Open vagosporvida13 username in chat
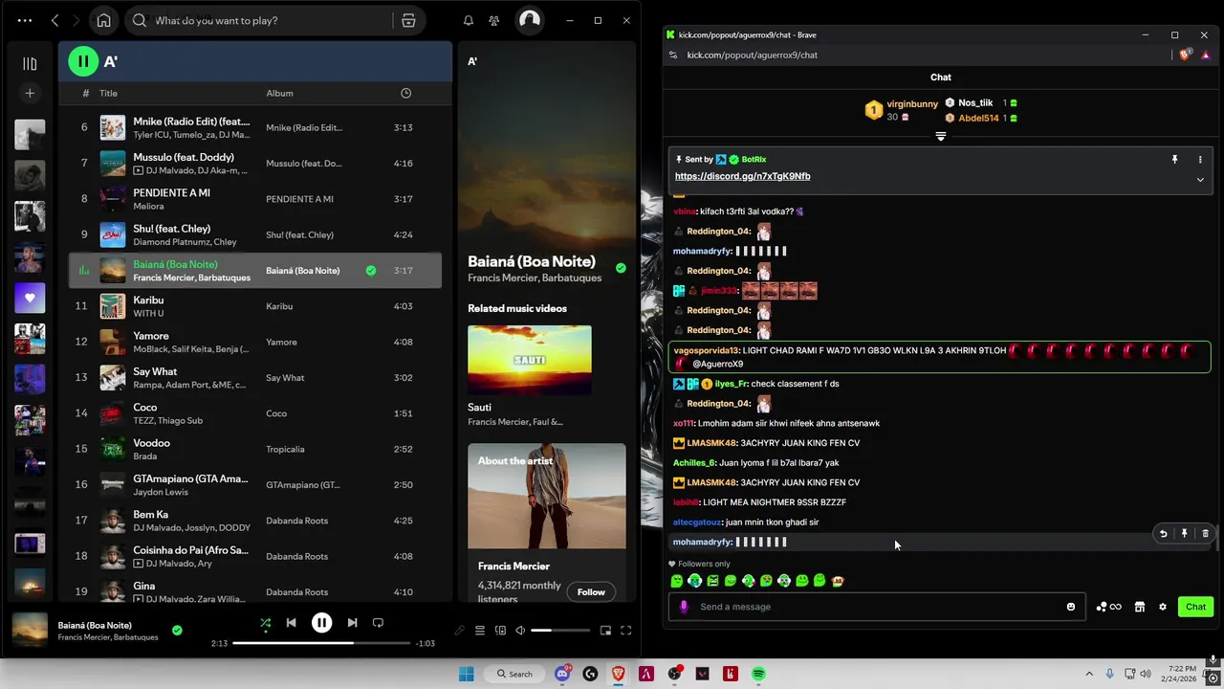 [706, 351]
